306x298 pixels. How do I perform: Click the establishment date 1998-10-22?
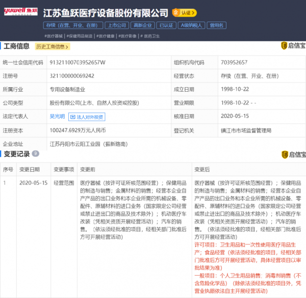pyautogui.click(x=235, y=89)
